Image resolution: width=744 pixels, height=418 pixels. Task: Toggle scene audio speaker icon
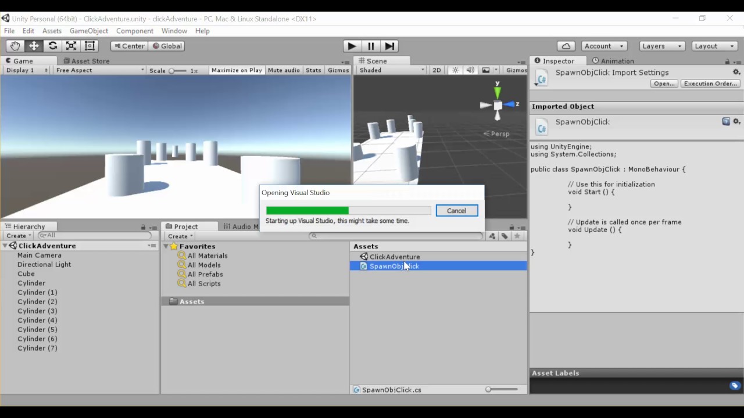click(x=470, y=70)
